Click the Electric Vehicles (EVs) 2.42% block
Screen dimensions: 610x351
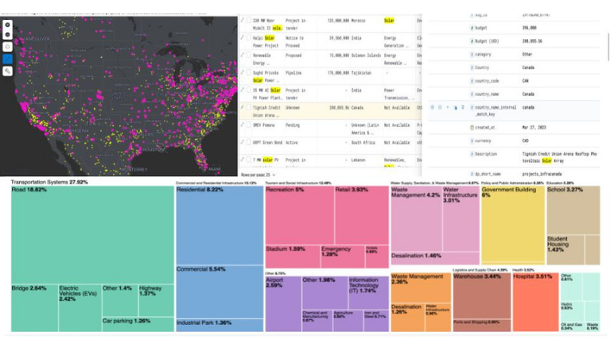[80, 308]
